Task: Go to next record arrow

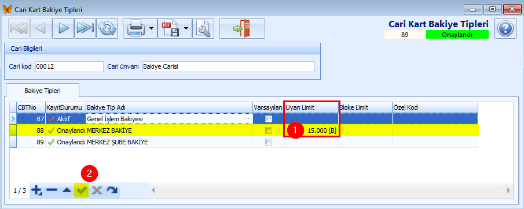Action: click(x=63, y=29)
